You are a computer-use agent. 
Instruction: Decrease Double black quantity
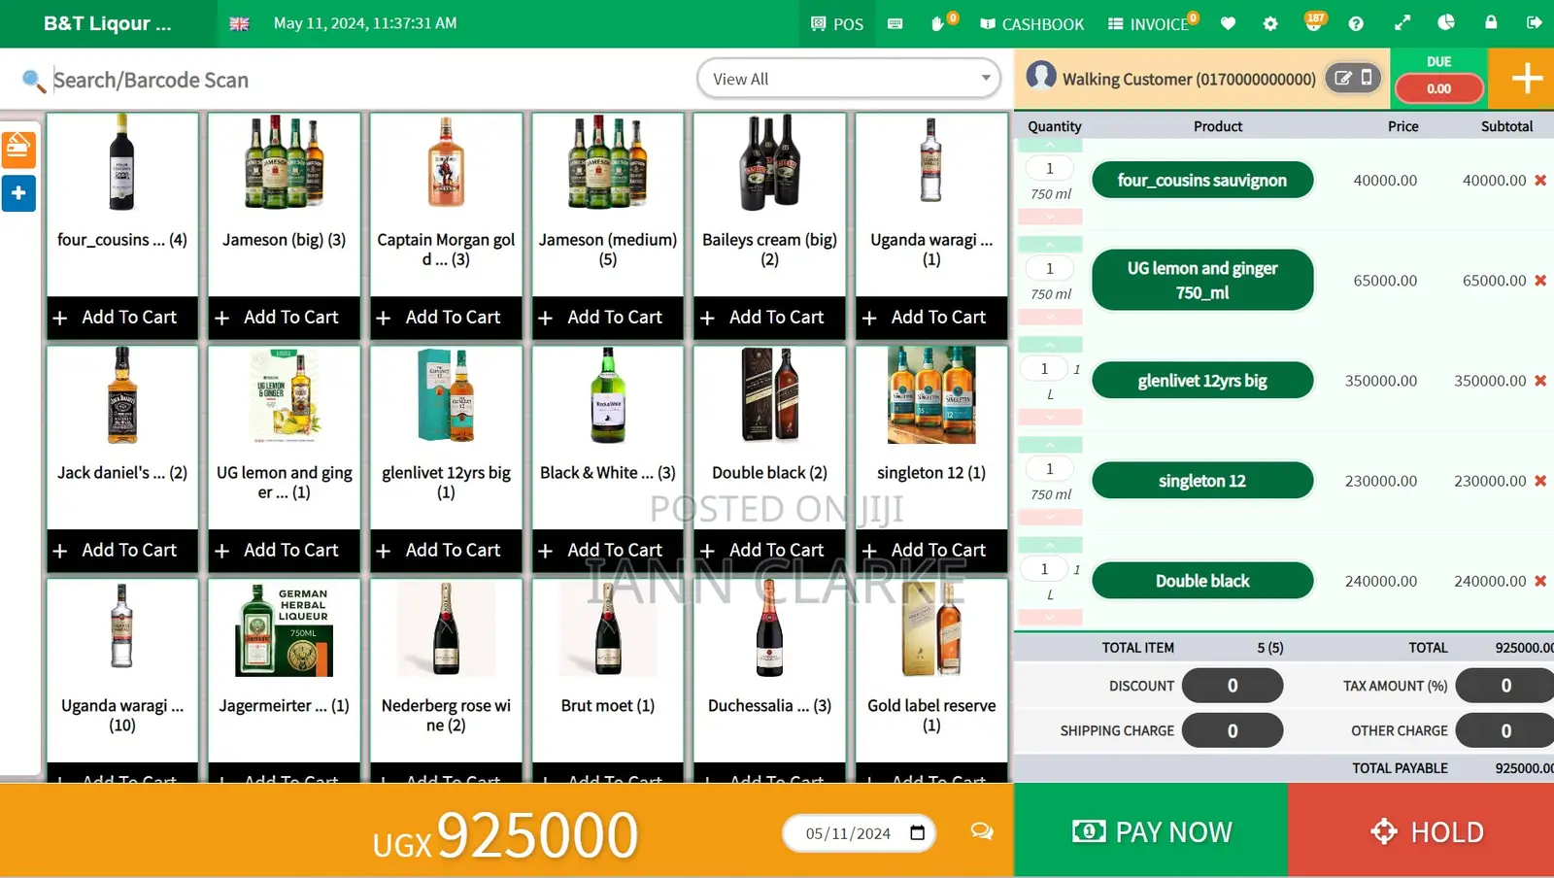(x=1050, y=617)
